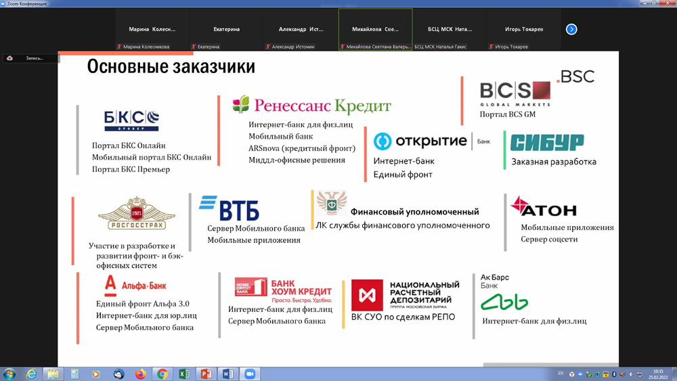Click the recording indicator labeled Запись

(x=30, y=58)
